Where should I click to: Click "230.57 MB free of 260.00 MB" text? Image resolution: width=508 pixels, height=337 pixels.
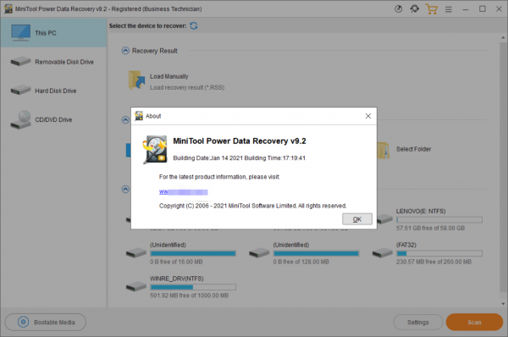click(433, 262)
